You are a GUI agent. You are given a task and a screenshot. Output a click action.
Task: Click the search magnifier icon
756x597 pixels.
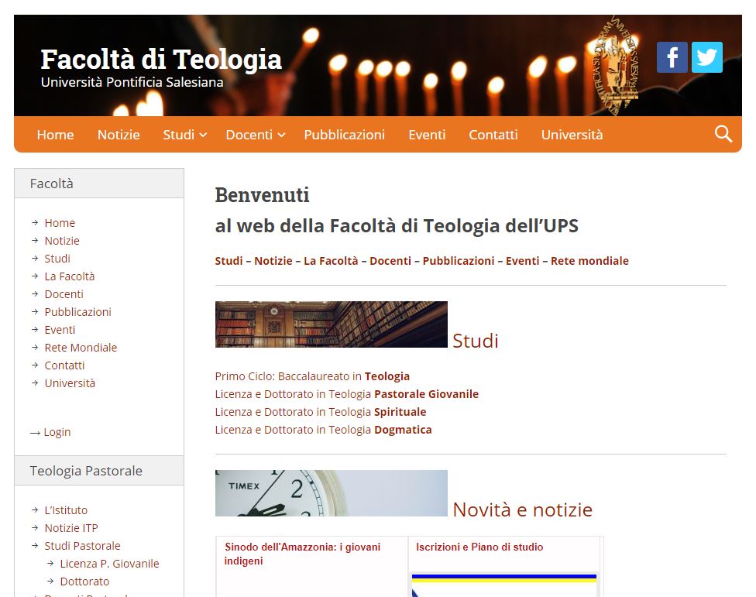point(723,134)
